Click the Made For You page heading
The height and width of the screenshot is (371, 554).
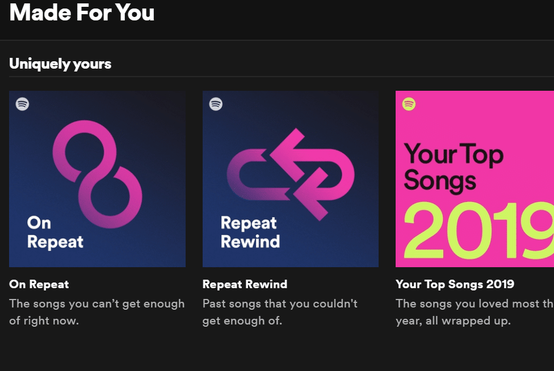coord(82,12)
